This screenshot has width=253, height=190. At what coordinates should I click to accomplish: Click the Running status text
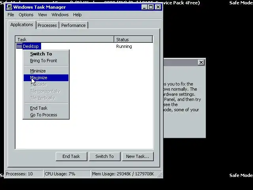(124, 47)
